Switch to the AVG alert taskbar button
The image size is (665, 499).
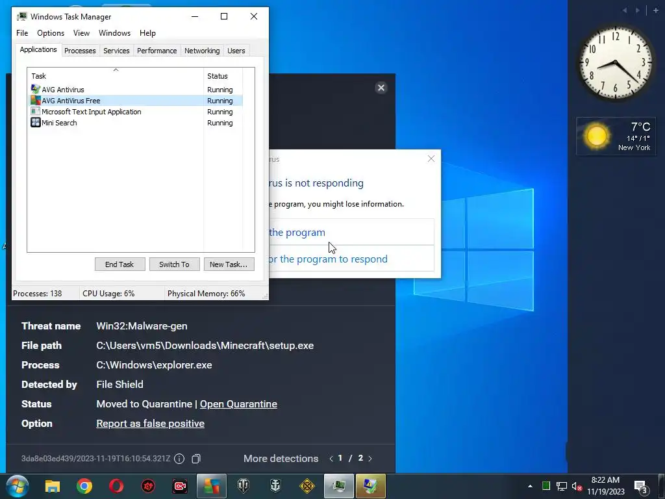click(371, 486)
